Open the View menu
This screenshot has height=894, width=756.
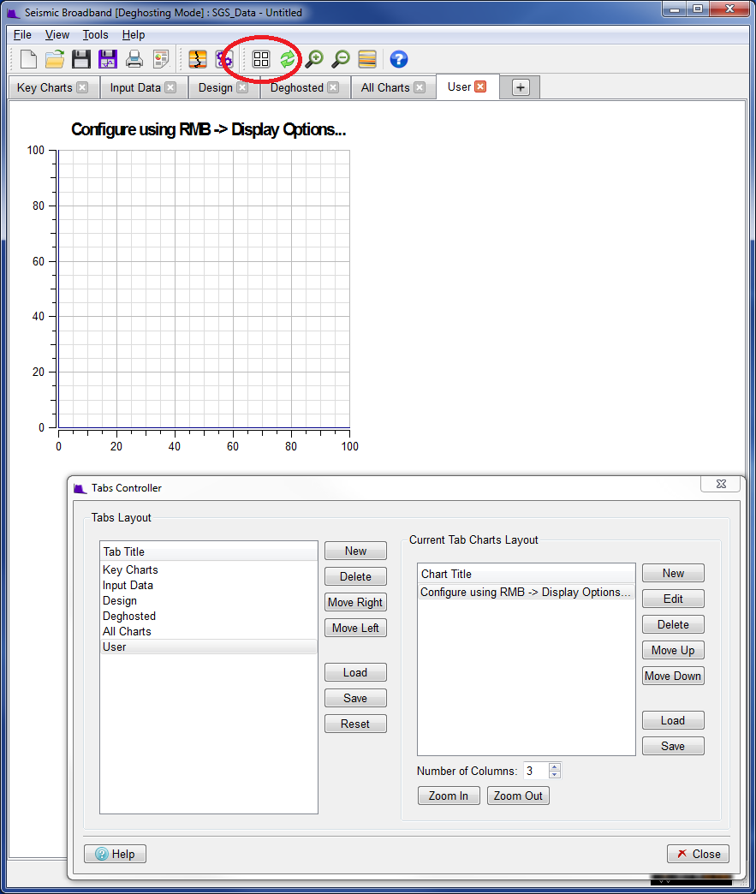coord(57,35)
